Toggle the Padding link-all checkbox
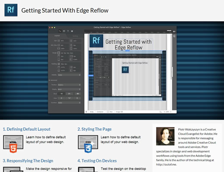Image resolution: width=224 pixels, height=172 pixels. 59,64
